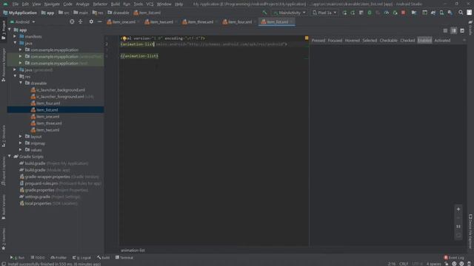Click the Zoom In plus icon in preview

point(458,209)
